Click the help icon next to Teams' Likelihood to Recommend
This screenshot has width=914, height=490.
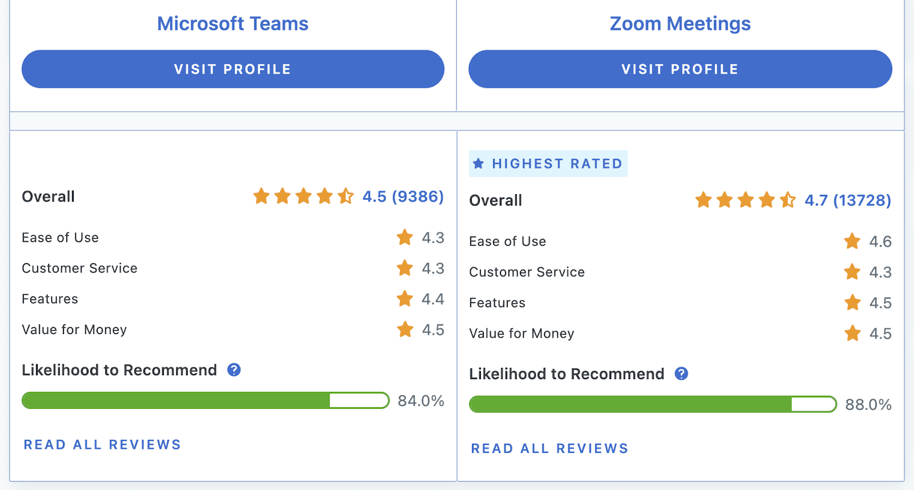point(233,370)
